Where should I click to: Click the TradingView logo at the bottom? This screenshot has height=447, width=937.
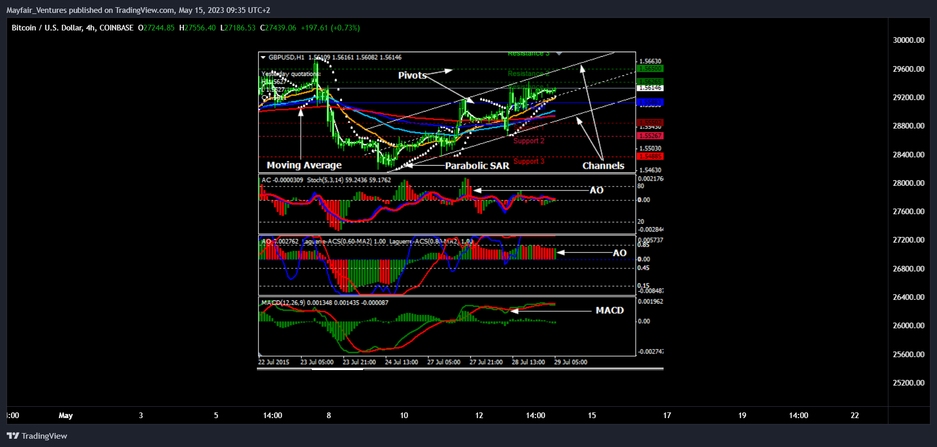37,436
